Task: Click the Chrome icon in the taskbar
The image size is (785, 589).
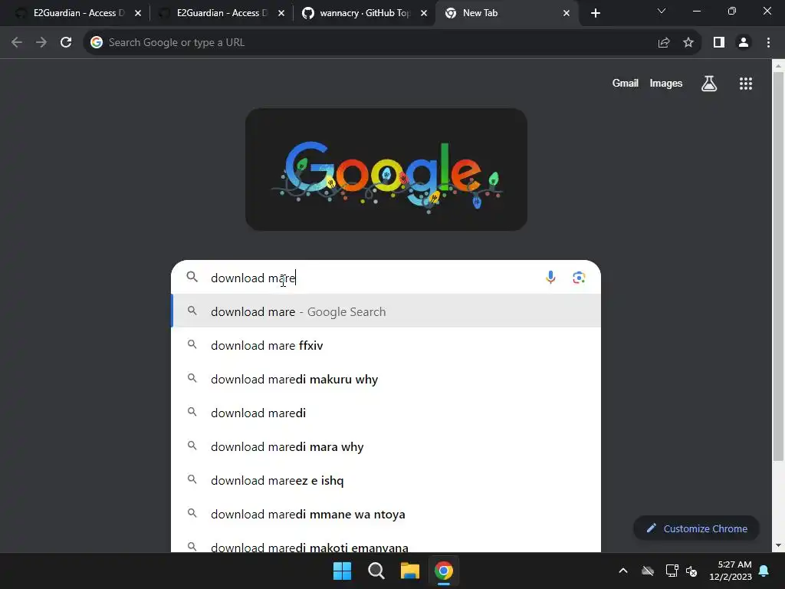Action: click(444, 571)
